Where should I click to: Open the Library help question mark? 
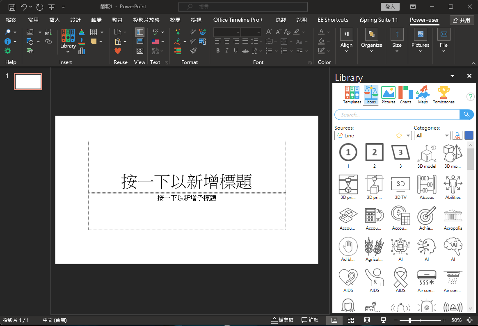click(470, 97)
